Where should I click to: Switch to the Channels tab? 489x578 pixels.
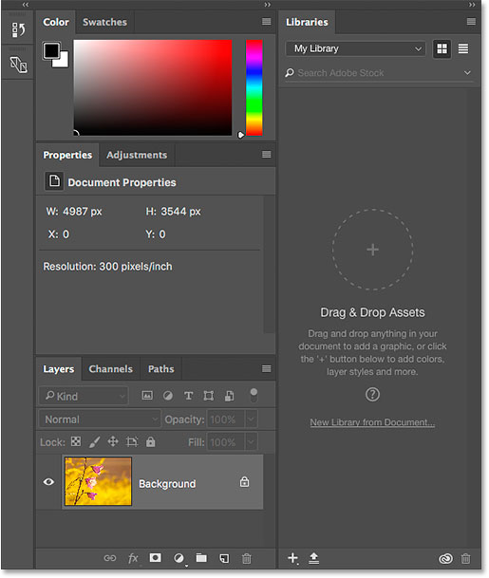tap(111, 369)
